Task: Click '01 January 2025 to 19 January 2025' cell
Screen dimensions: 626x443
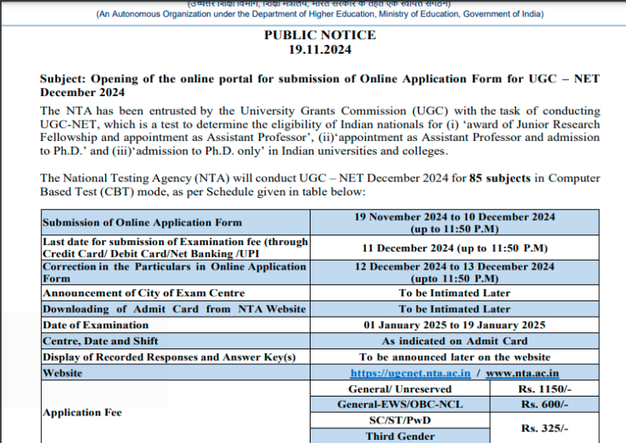Action: [455, 325]
